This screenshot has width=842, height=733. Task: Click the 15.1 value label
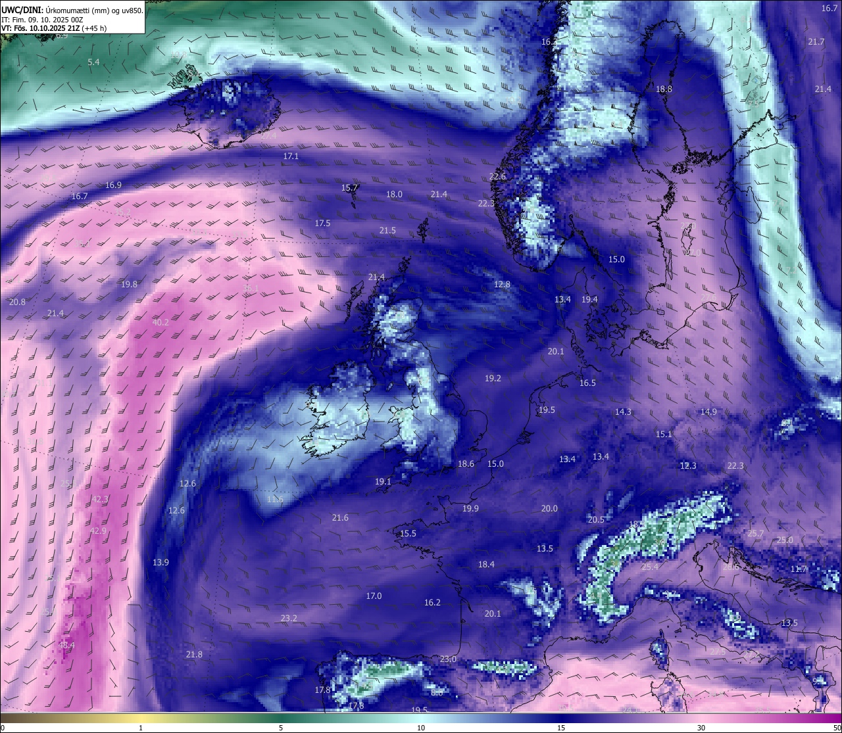[664, 434]
